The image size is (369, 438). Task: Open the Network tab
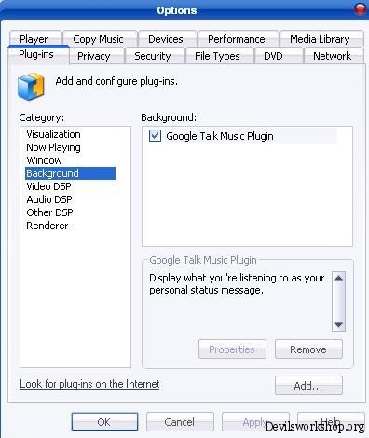coord(332,56)
